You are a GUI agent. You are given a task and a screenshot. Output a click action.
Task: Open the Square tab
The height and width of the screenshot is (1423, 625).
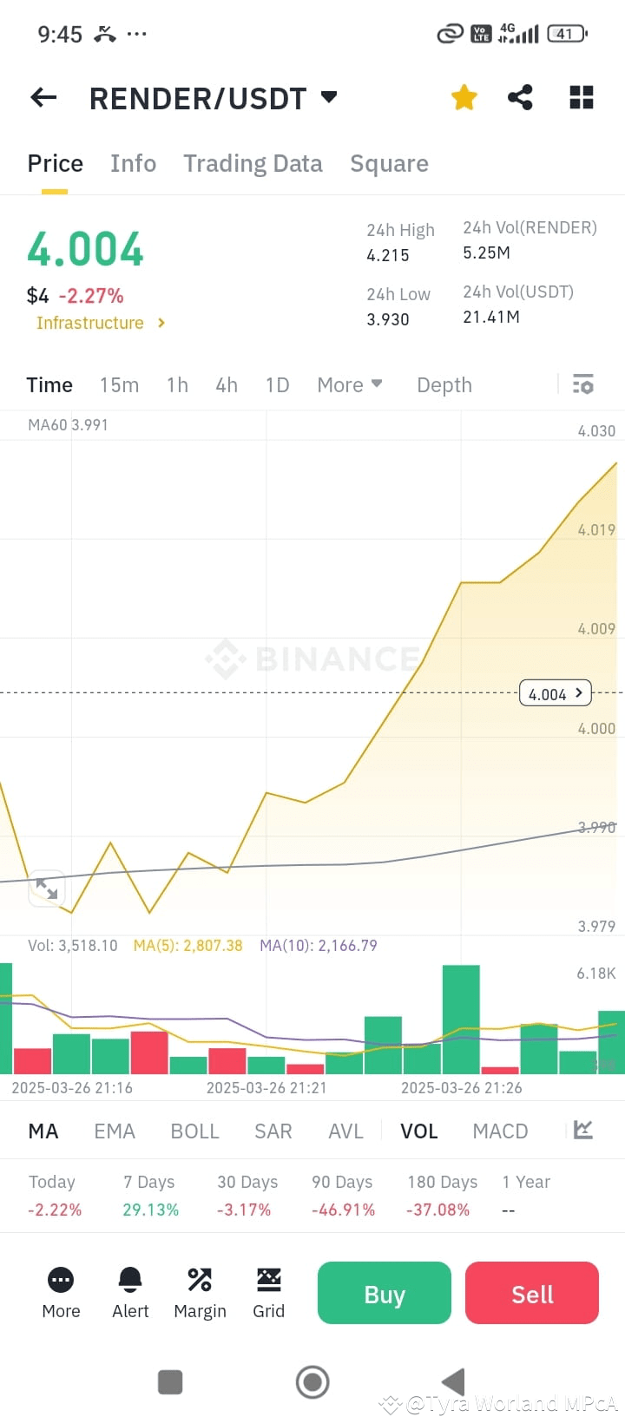coord(389,163)
